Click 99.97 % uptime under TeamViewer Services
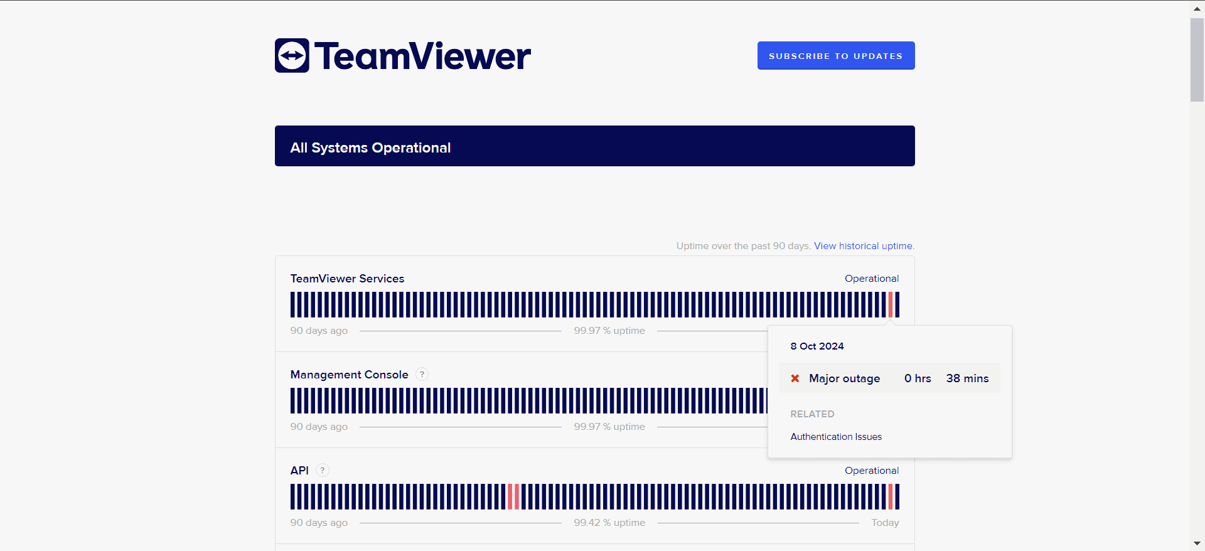1205x551 pixels. tap(609, 331)
